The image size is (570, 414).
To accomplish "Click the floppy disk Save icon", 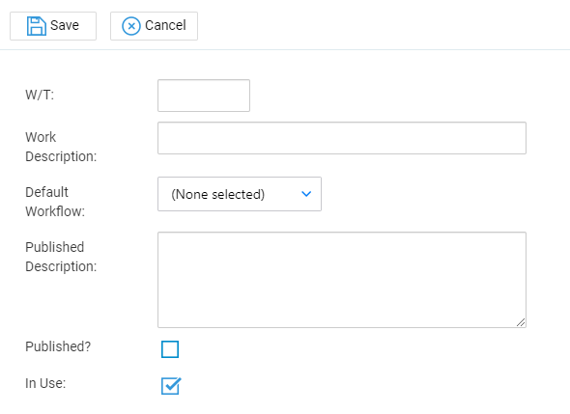I will 37,26.
